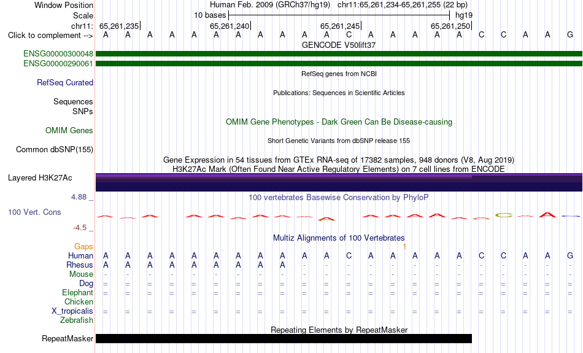This screenshot has height=353, width=583.
Task: Click the Sequences track label
Action: [73, 101]
